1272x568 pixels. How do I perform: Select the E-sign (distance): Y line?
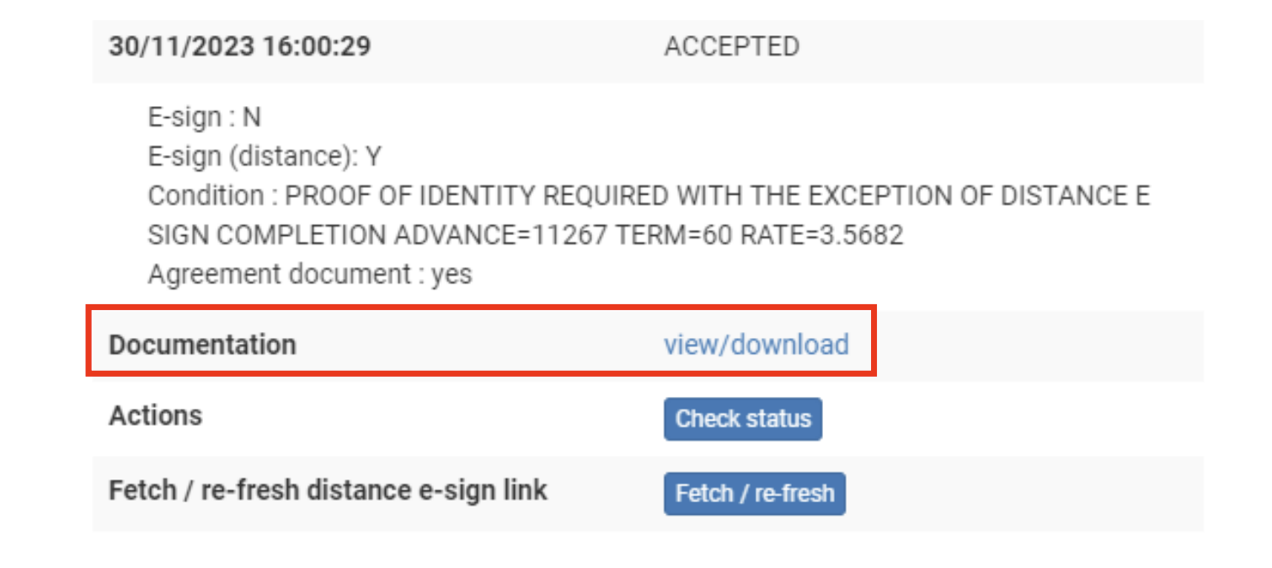point(263,155)
